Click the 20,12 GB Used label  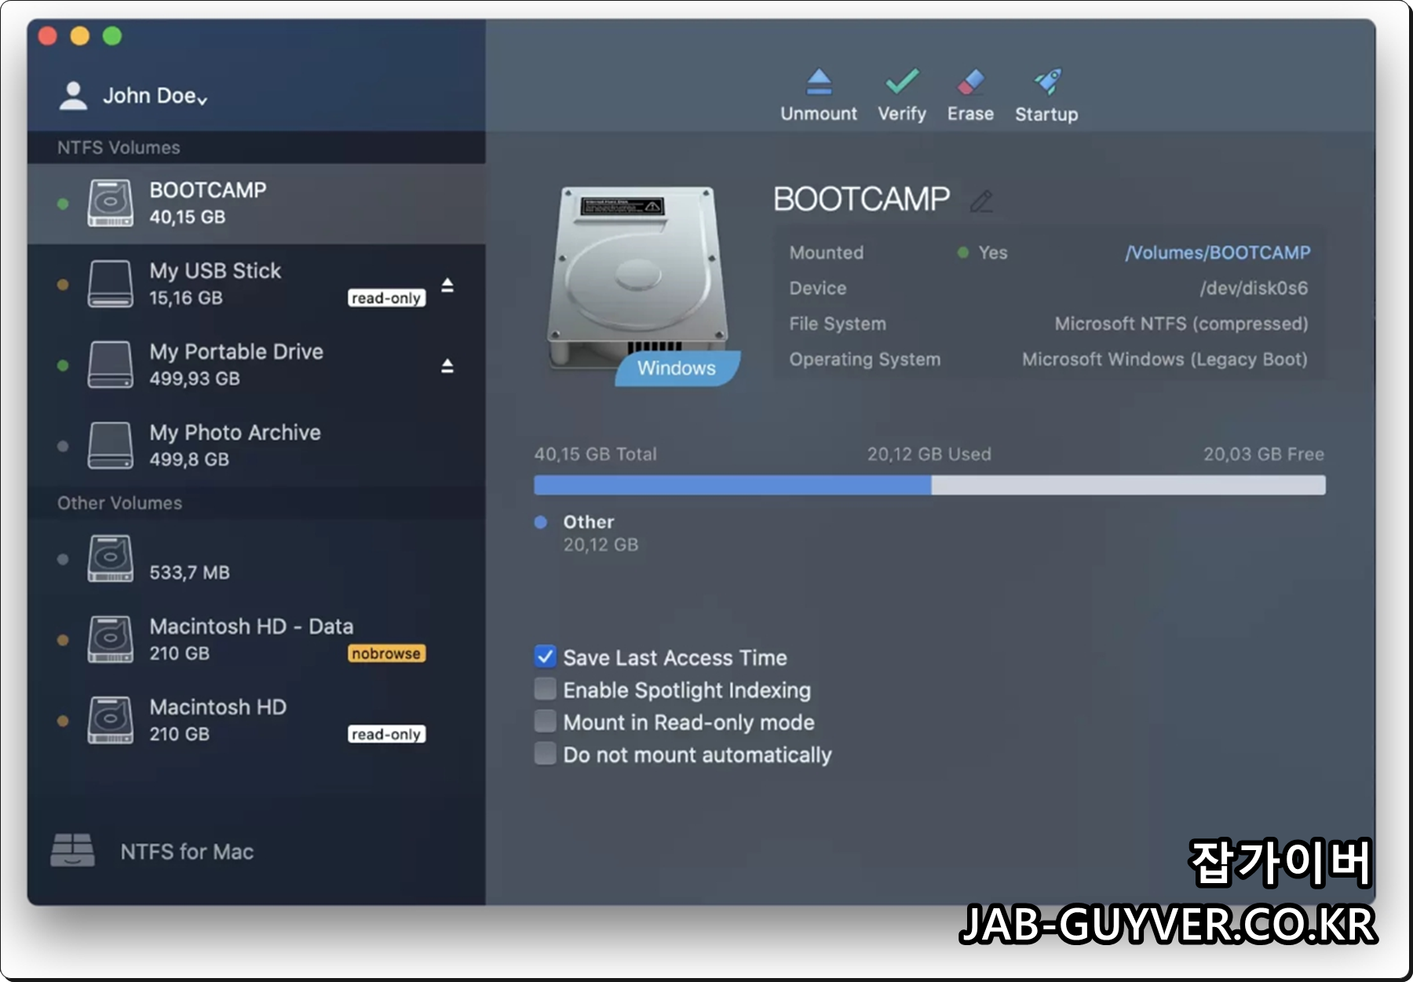point(929,454)
